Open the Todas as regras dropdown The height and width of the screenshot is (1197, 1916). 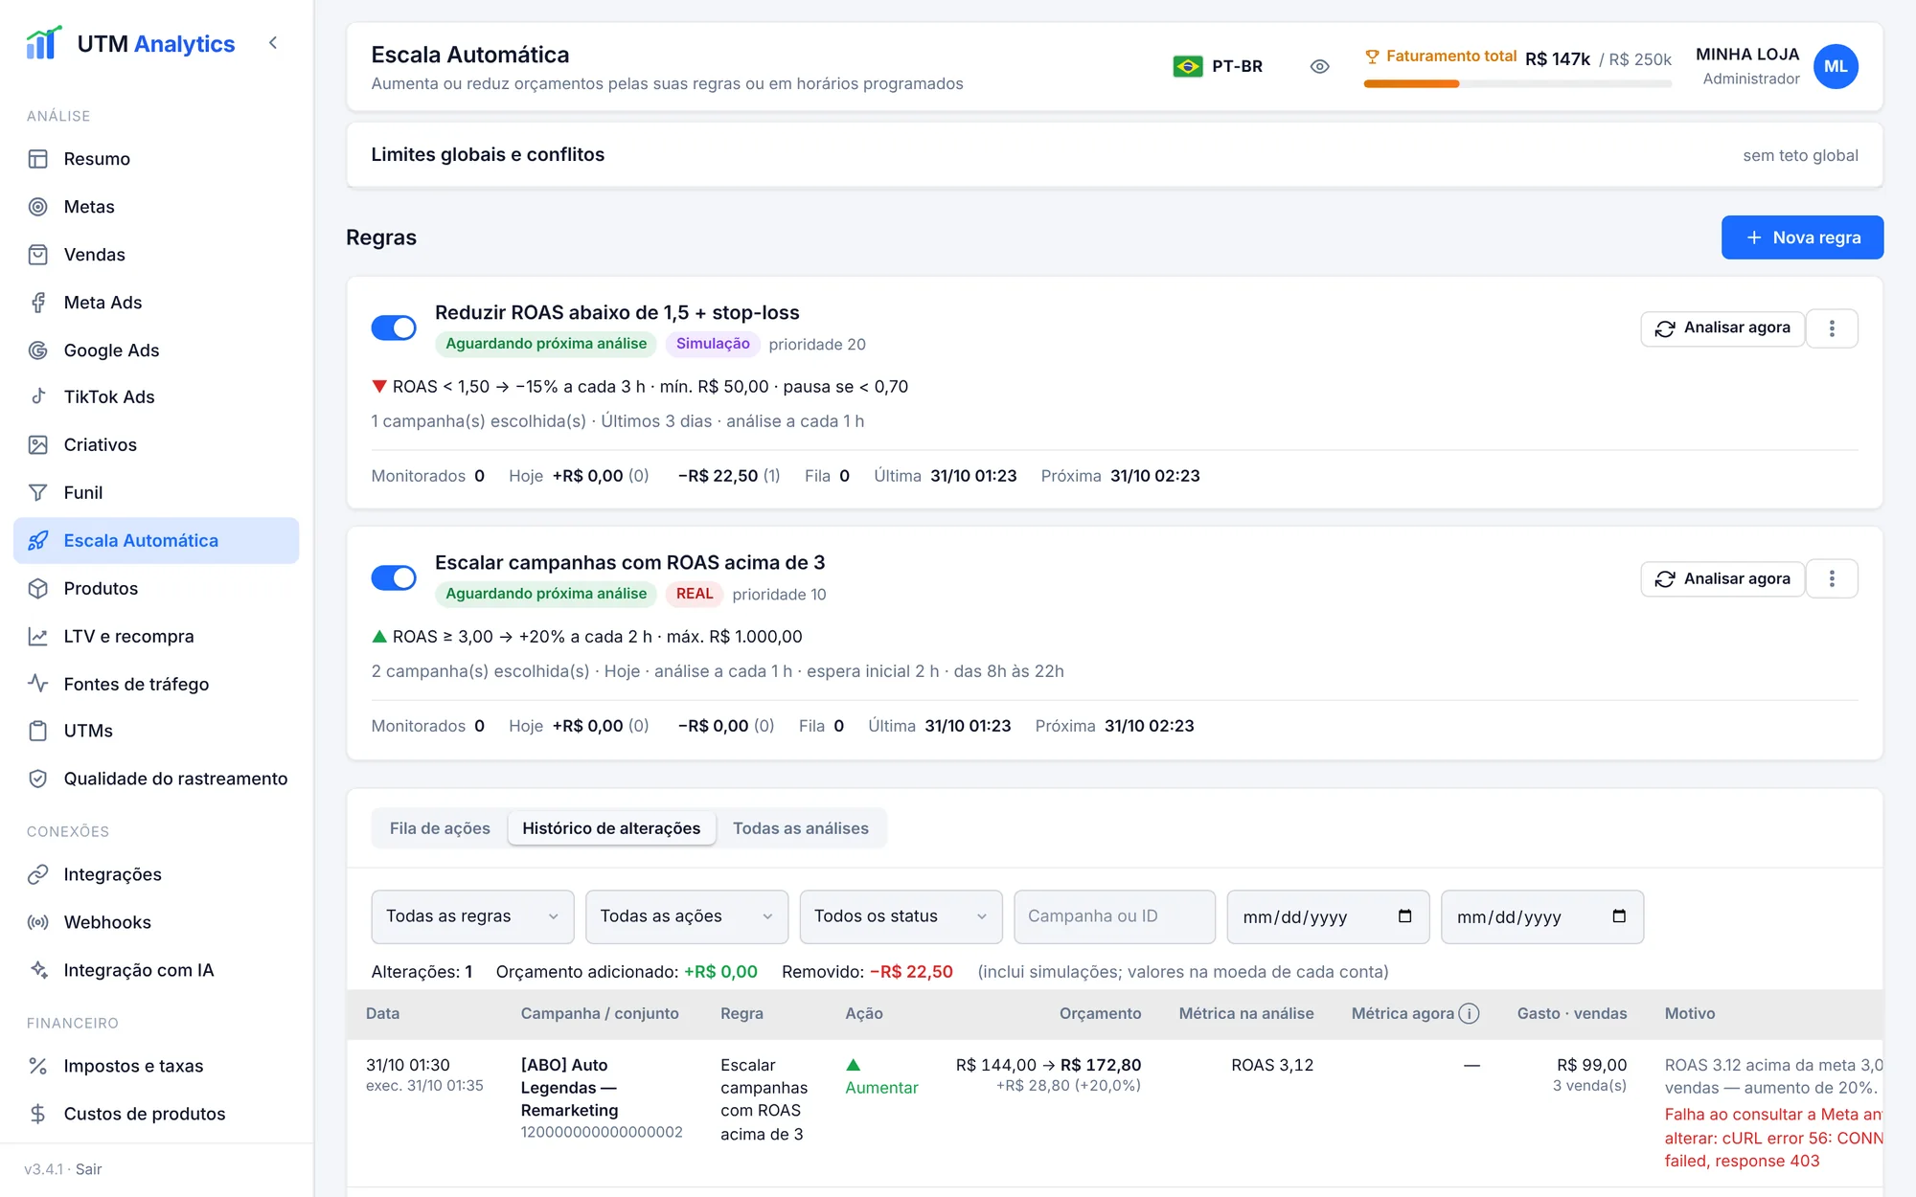point(472,916)
